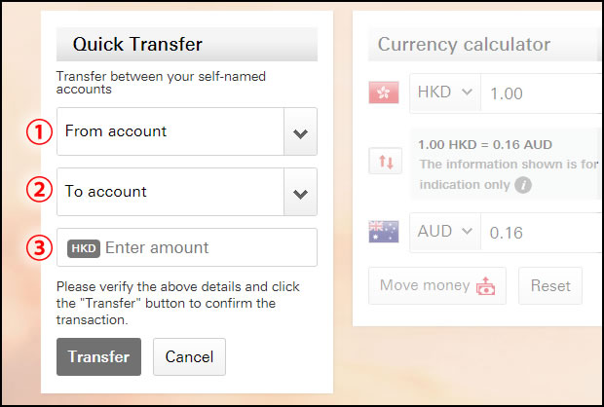Click the Cancel button

point(189,356)
